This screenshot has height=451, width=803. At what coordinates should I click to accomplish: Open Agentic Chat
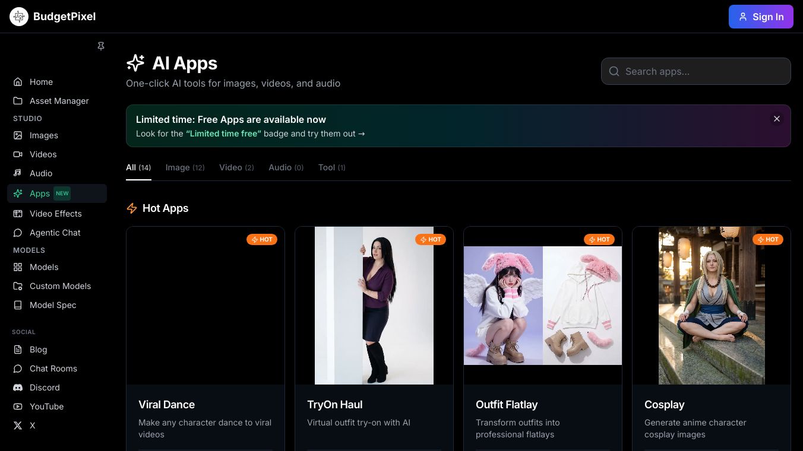tap(55, 233)
